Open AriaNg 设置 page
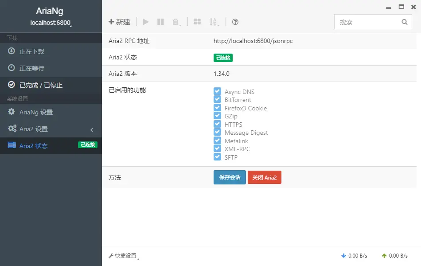421x266 pixels. pos(51,112)
